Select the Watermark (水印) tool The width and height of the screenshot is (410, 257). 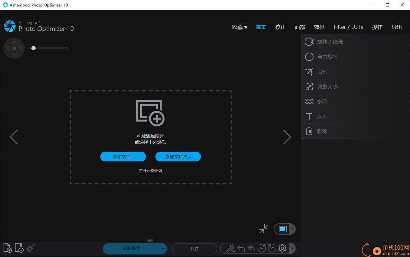356,101
